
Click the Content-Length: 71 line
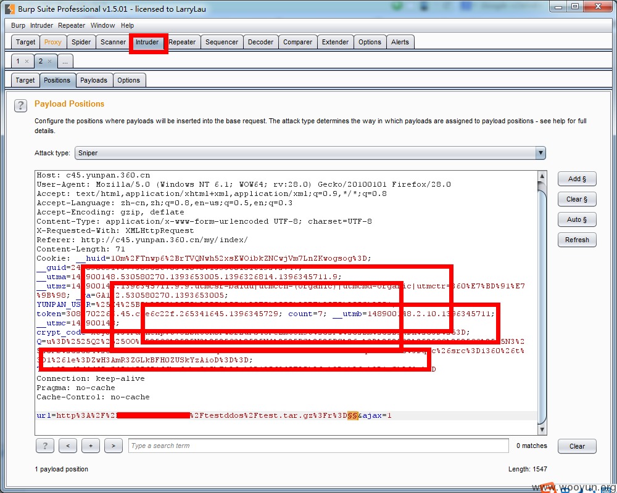(x=81, y=249)
